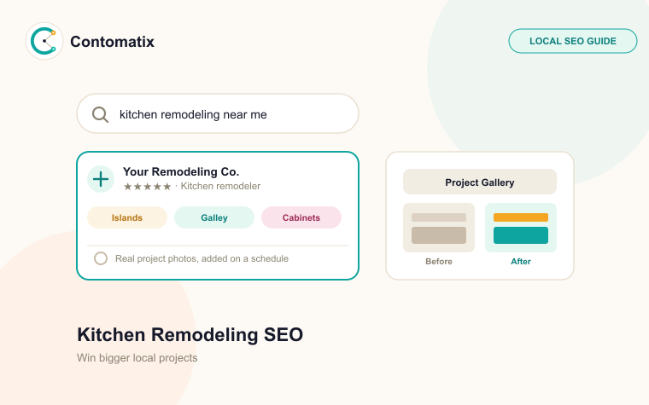Screen dimensions: 649x405
Task: Open the Before project thumbnail
Action: 439,228
